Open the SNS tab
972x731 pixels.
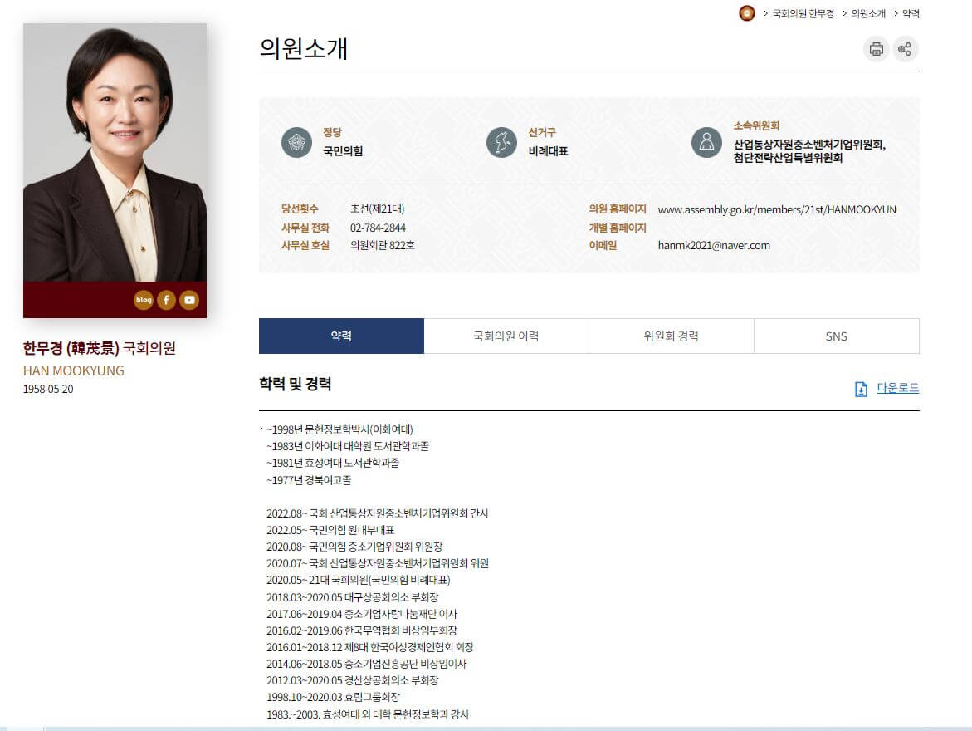(x=836, y=336)
